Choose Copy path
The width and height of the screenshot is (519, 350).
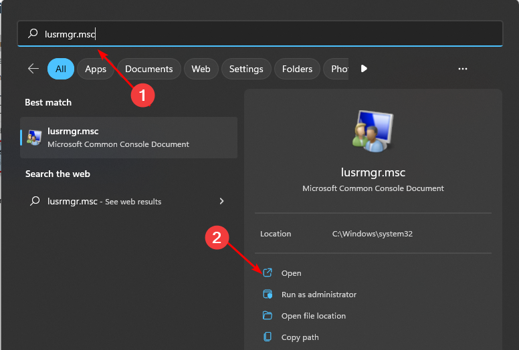pos(300,337)
